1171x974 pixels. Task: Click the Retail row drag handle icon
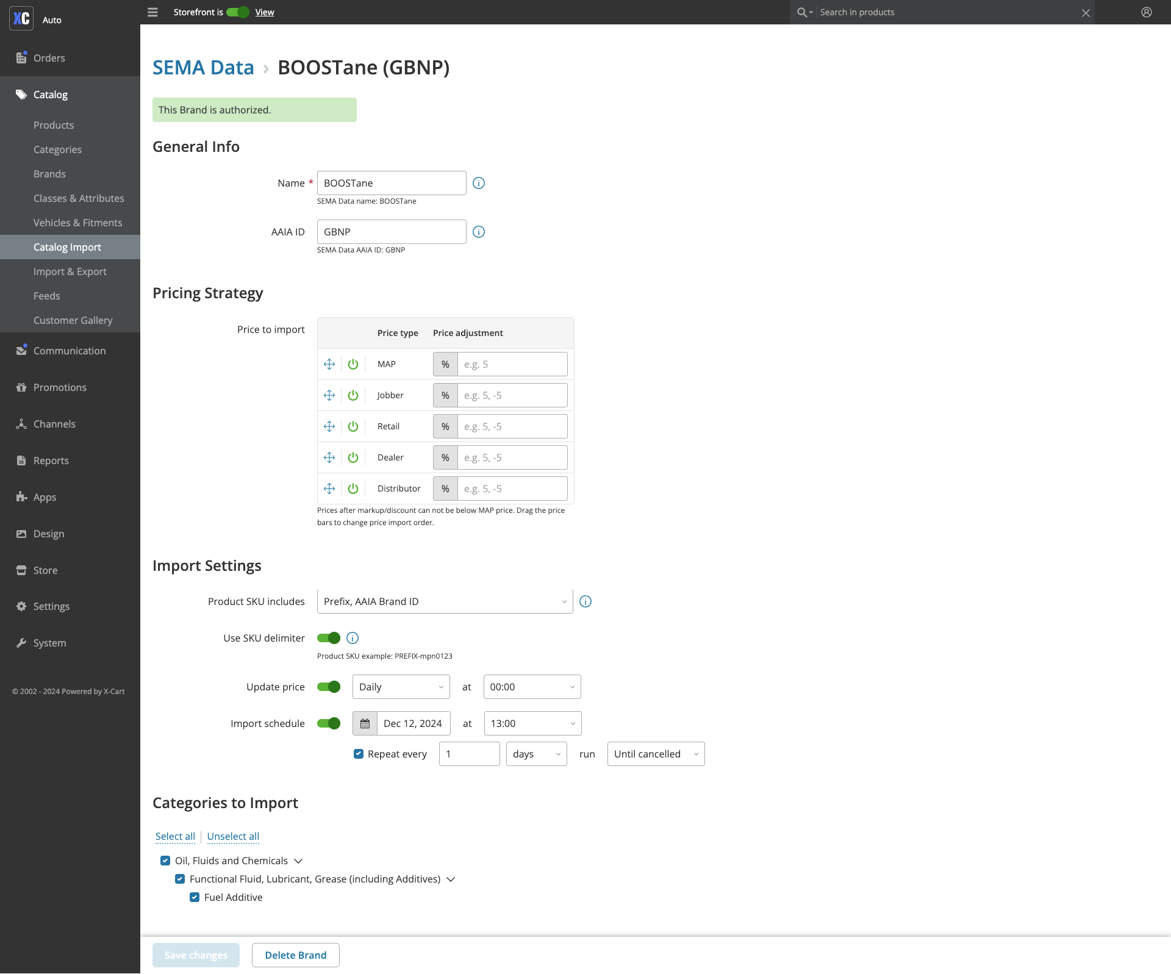[x=329, y=426]
